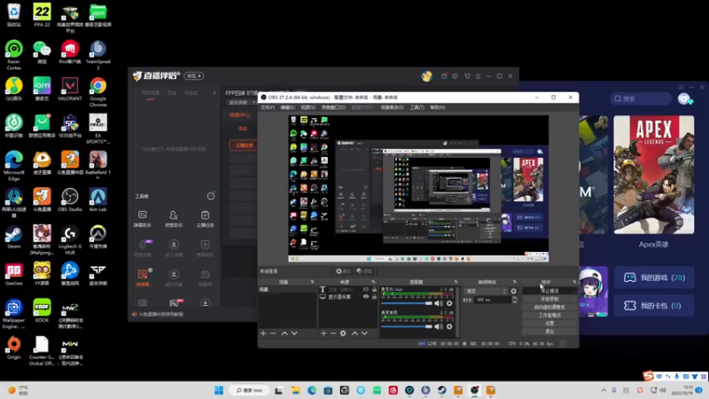The width and height of the screenshot is (709, 399).
Task: Remove selected scene with Scenes minus icon
Action: (x=273, y=333)
